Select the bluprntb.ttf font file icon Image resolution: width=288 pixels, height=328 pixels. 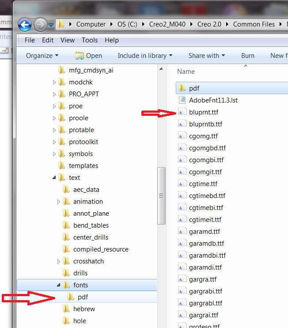[x=182, y=124]
